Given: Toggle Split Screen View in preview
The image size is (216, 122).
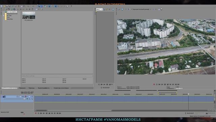Looking at the screenshot, I should coord(129,9).
